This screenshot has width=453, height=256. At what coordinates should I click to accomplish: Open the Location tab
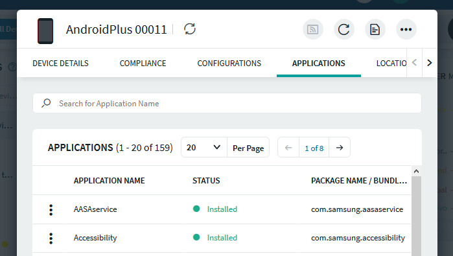point(391,64)
